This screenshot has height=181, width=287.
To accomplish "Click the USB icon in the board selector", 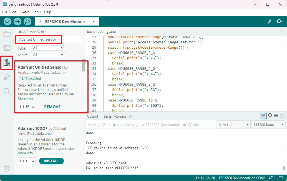I will (40, 22).
